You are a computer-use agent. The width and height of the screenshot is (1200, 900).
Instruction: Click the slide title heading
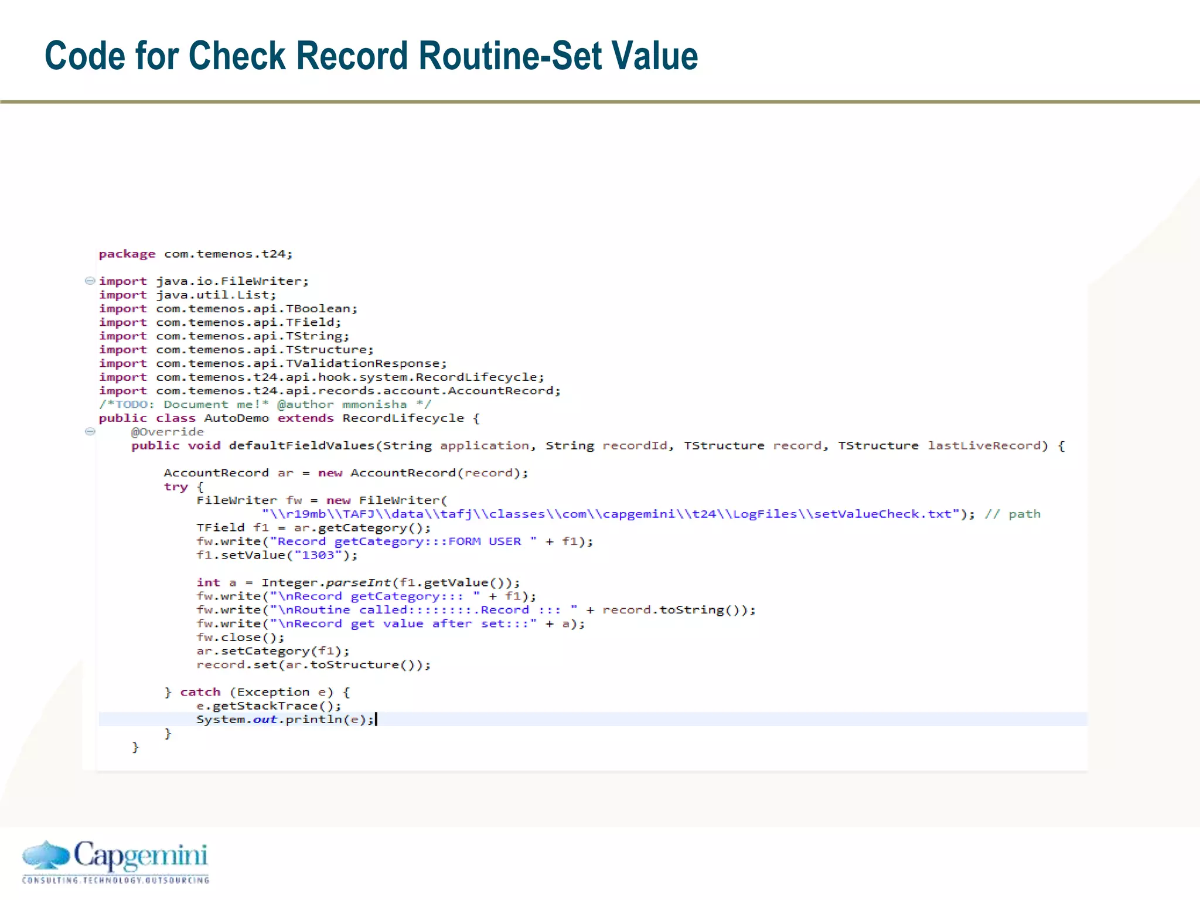[x=371, y=56]
